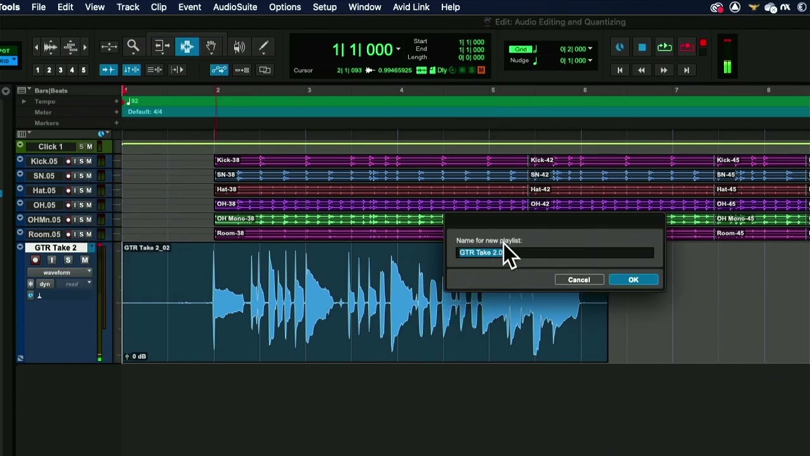Toggle Link Timeline and Edit Selection
Viewport: 810px width, 456px height.
pos(132,70)
